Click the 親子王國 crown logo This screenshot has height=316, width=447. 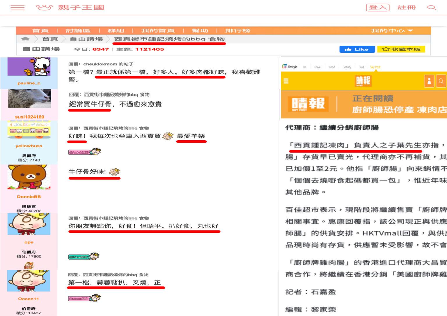tap(44, 7)
